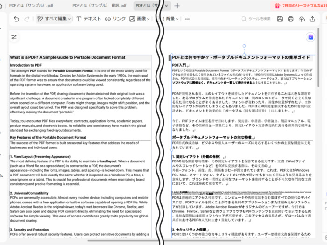
Task: Open the 背景 dropdown
Action: coord(172,19)
